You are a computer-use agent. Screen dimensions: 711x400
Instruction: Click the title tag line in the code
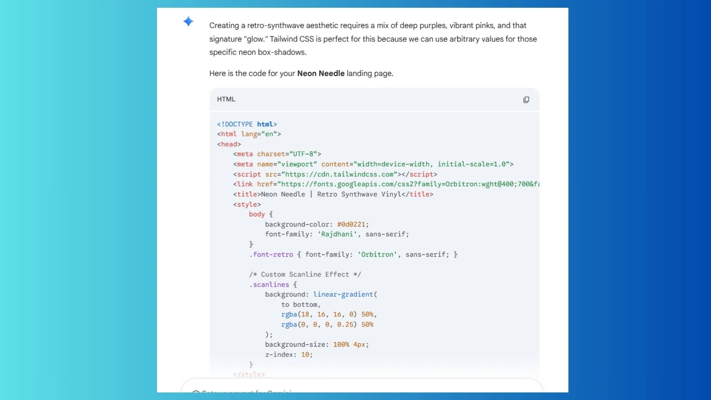point(333,194)
